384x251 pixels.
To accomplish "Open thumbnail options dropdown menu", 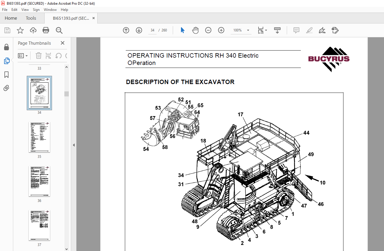I will tap(23, 56).
